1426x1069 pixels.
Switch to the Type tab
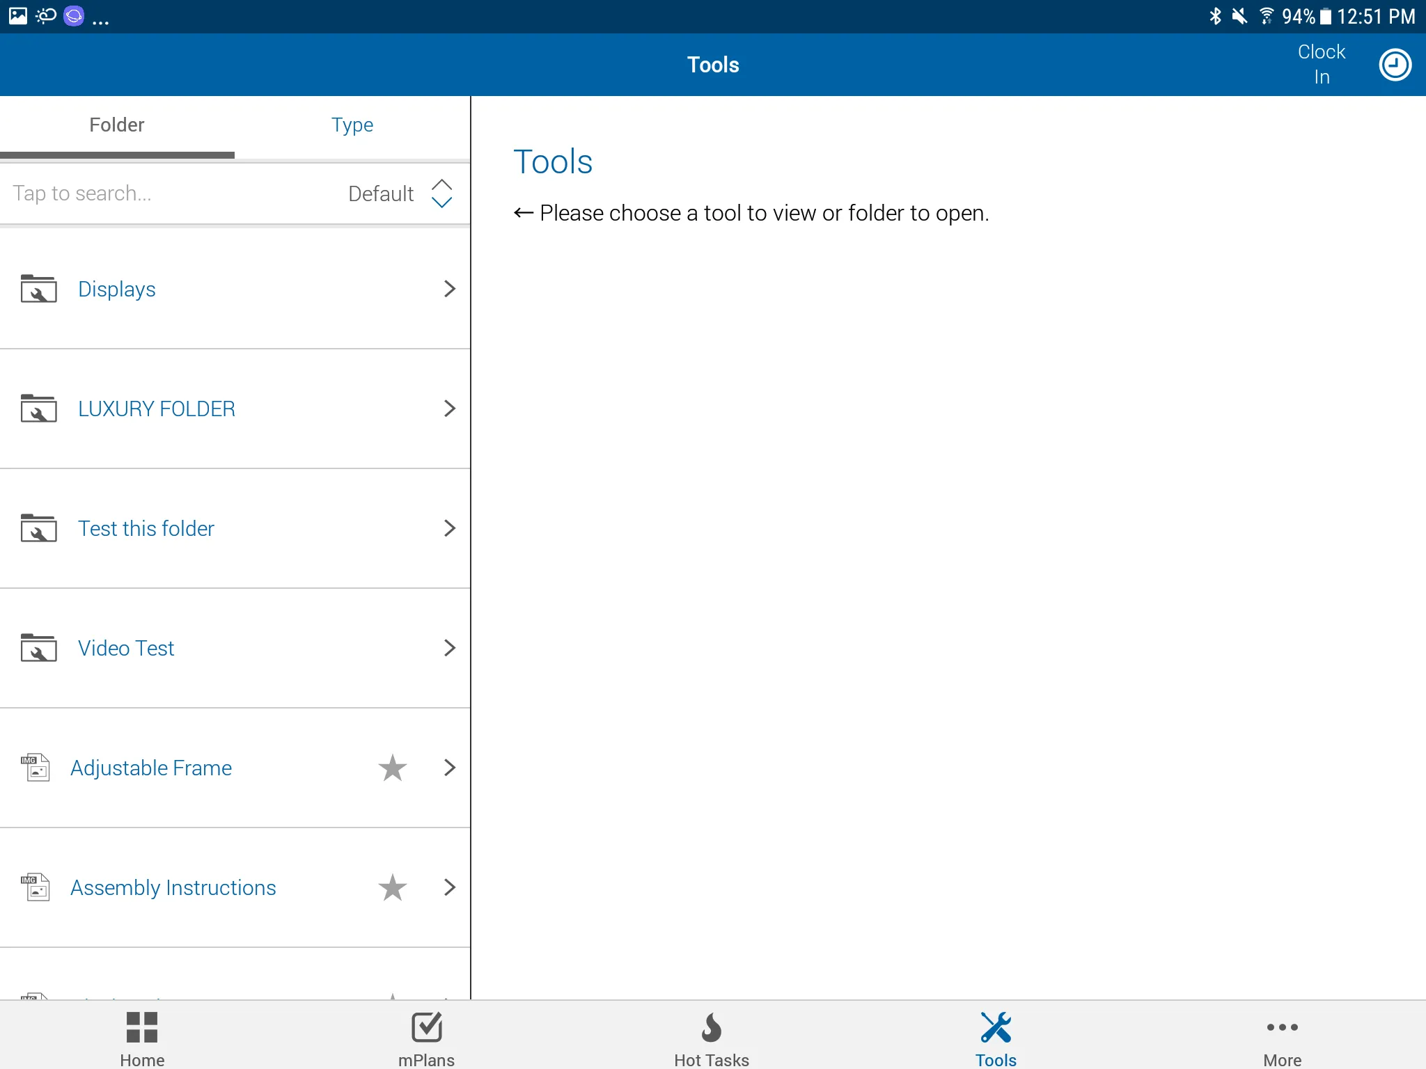tap(352, 125)
